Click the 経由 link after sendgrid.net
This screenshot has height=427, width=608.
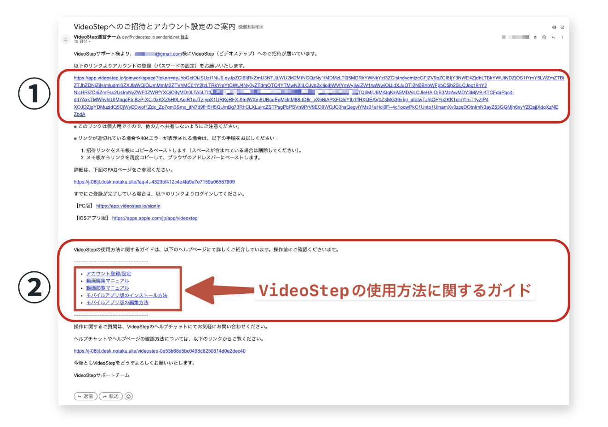point(184,37)
